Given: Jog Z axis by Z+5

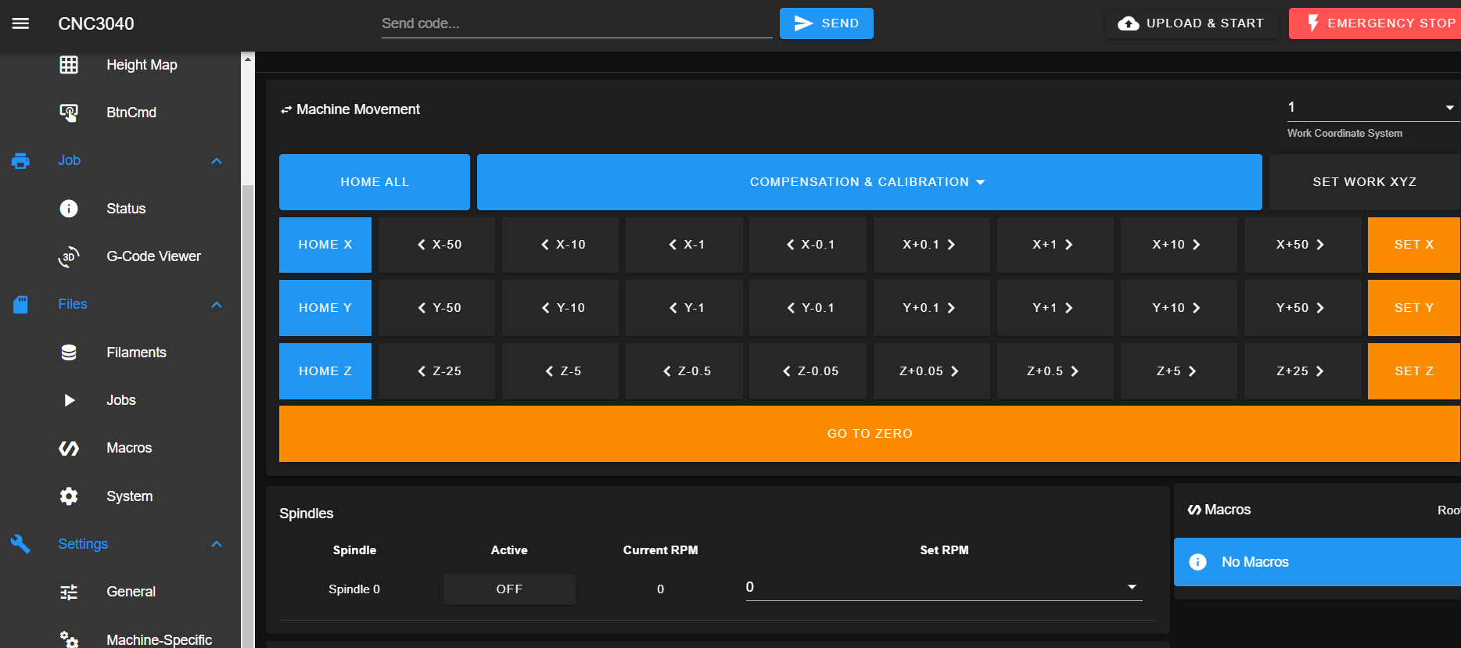Looking at the screenshot, I should [1179, 371].
